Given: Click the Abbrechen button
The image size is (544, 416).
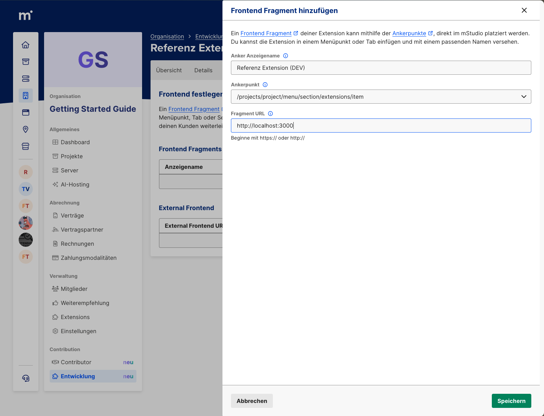Looking at the screenshot, I should [252, 401].
